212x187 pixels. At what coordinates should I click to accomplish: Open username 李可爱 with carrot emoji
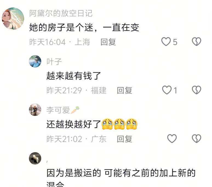(x=63, y=110)
